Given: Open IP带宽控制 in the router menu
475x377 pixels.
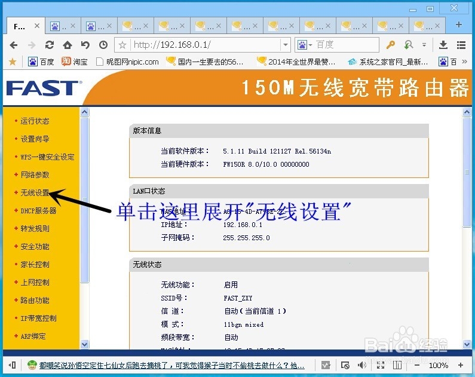Looking at the screenshot, I should pos(38,318).
